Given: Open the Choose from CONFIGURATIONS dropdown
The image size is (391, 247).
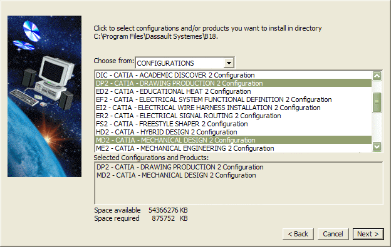Looking at the screenshot, I should pos(185,63).
